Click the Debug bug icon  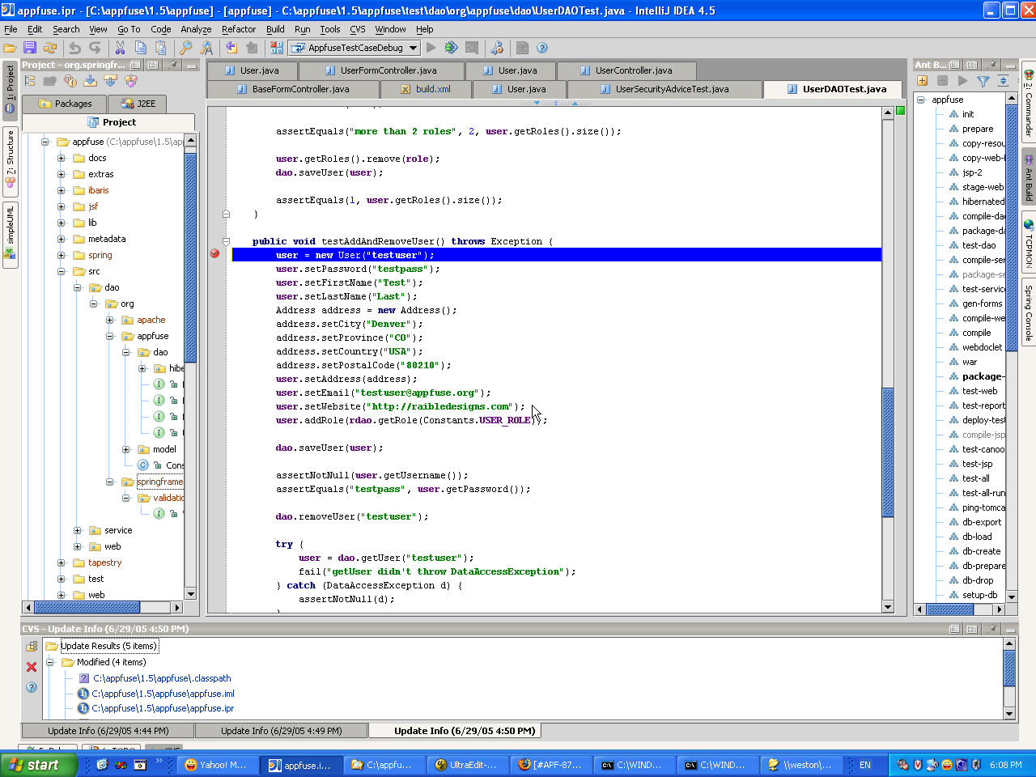pyautogui.click(x=451, y=48)
